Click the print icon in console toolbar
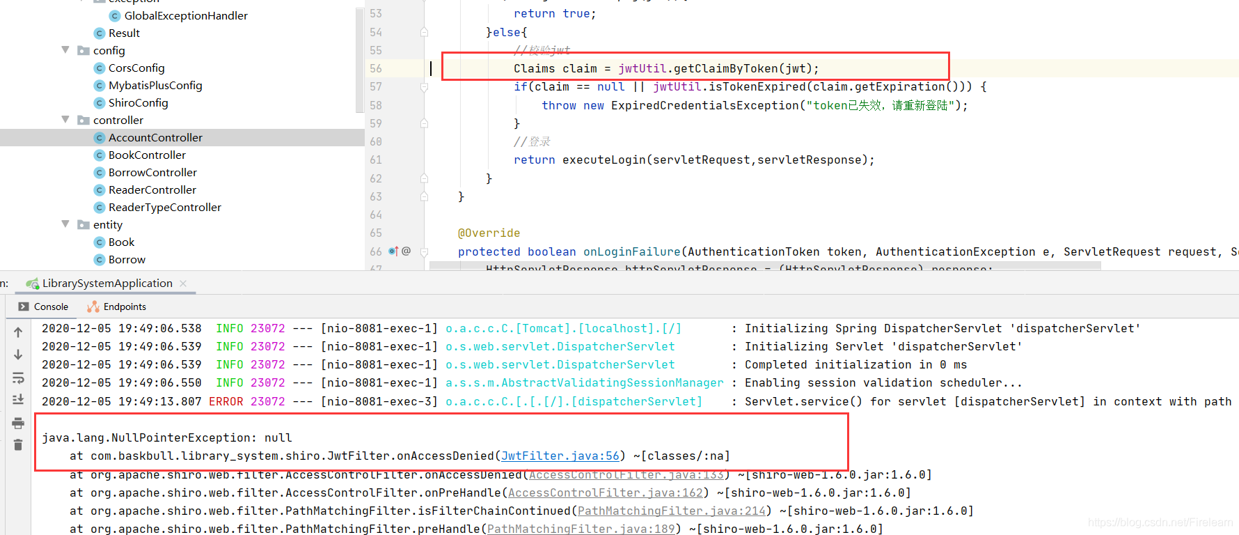This screenshot has width=1239, height=535. [x=18, y=423]
